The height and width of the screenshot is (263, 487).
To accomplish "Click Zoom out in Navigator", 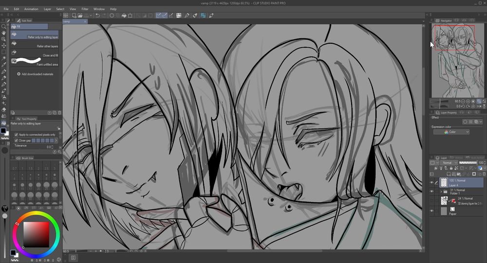I will 463,102.
